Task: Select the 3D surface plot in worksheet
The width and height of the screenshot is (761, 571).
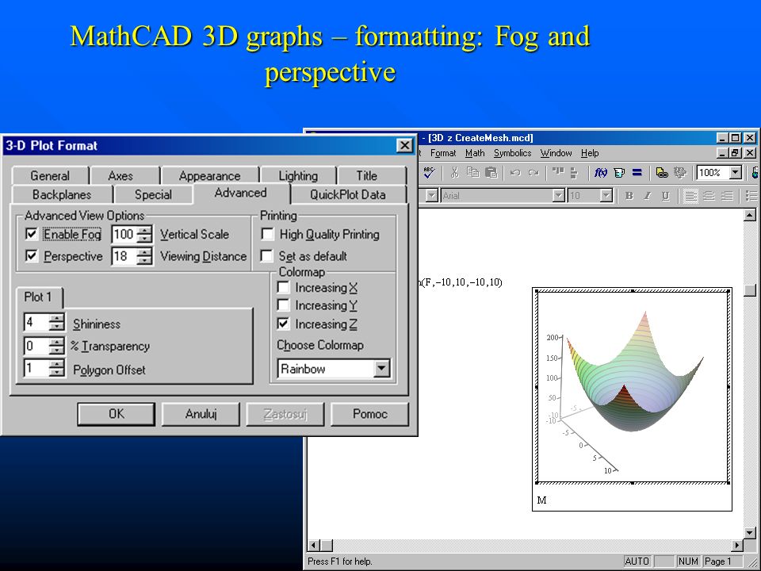Action: (x=633, y=386)
